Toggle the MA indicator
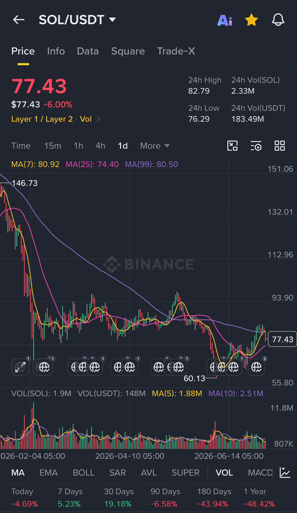 (18, 472)
